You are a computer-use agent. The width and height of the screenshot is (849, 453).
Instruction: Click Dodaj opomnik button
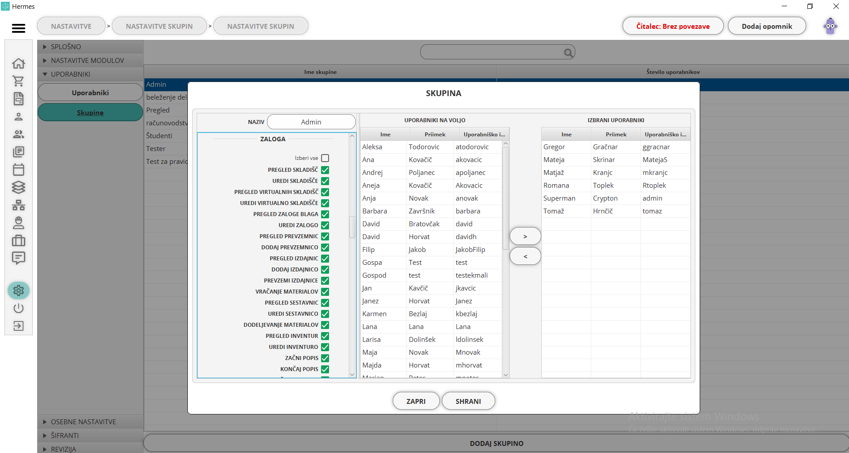(x=767, y=26)
